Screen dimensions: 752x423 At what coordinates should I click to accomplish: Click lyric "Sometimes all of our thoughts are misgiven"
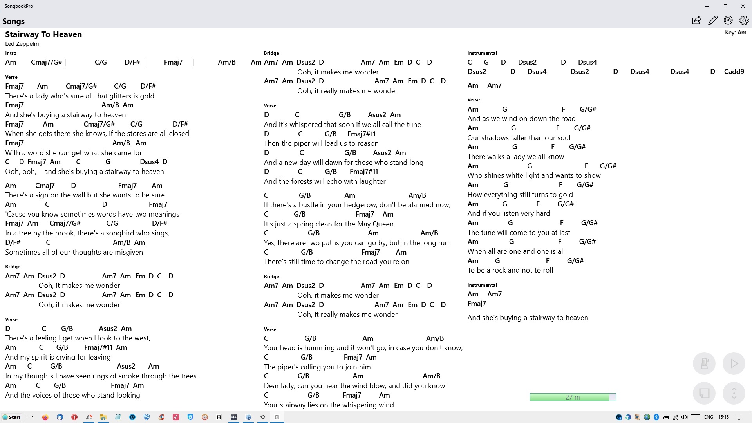coord(74,252)
